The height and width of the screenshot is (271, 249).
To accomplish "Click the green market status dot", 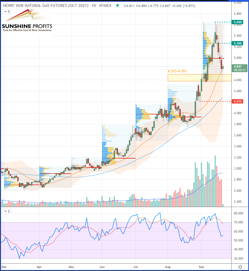I will [117, 6].
